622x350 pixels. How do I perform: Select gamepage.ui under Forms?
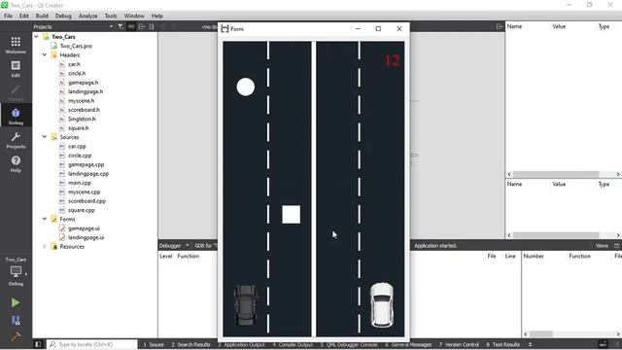click(84, 228)
